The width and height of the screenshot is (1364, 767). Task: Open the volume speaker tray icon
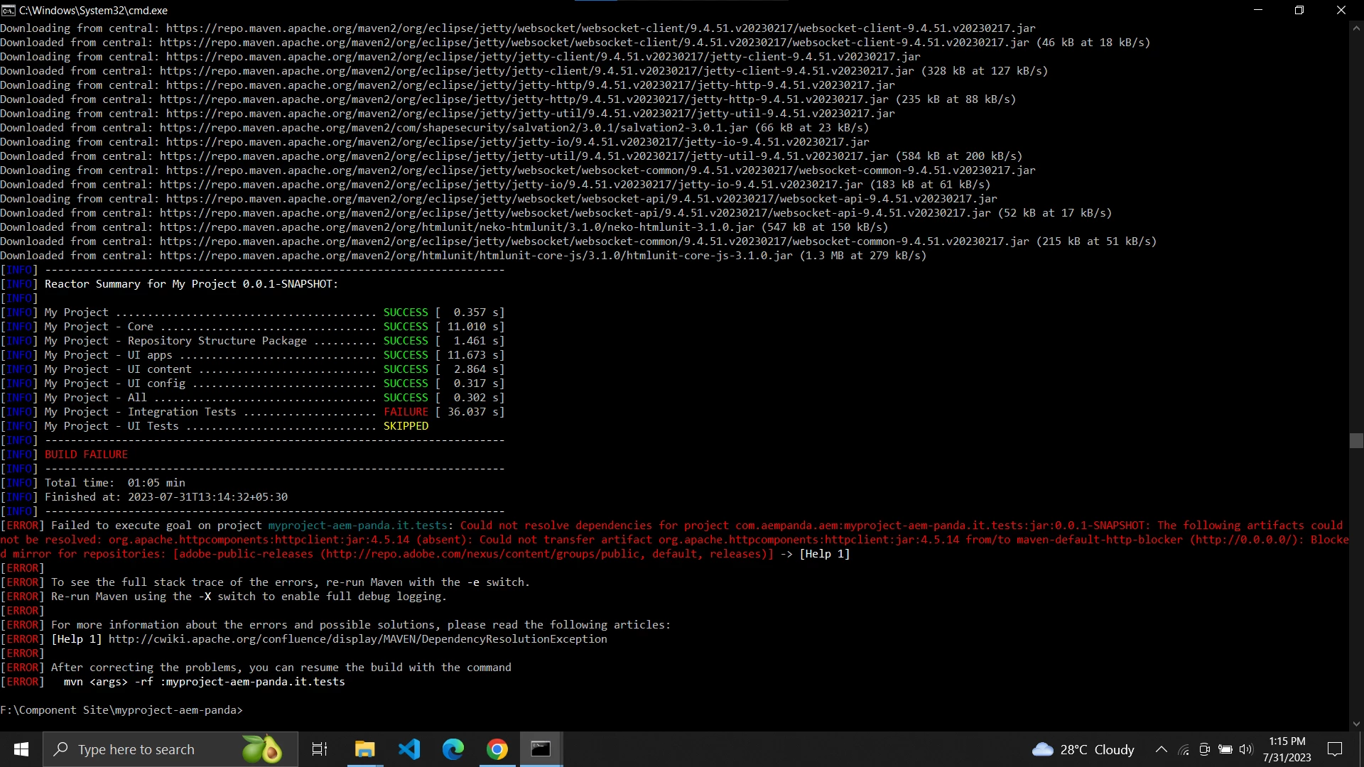(x=1246, y=749)
